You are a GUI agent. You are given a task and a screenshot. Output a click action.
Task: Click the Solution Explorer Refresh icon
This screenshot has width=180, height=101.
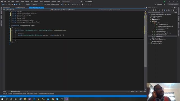pyautogui.click(x=165, y=10)
